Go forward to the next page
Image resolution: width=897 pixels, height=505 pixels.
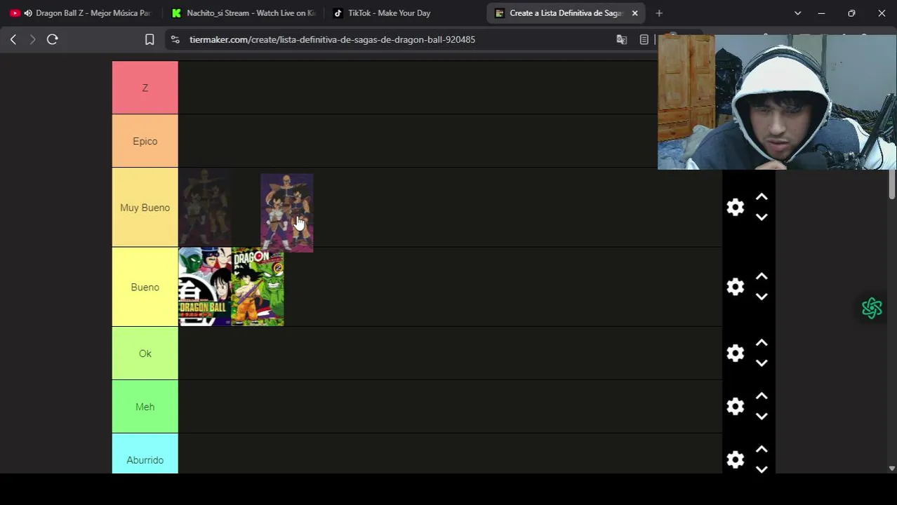(32, 39)
